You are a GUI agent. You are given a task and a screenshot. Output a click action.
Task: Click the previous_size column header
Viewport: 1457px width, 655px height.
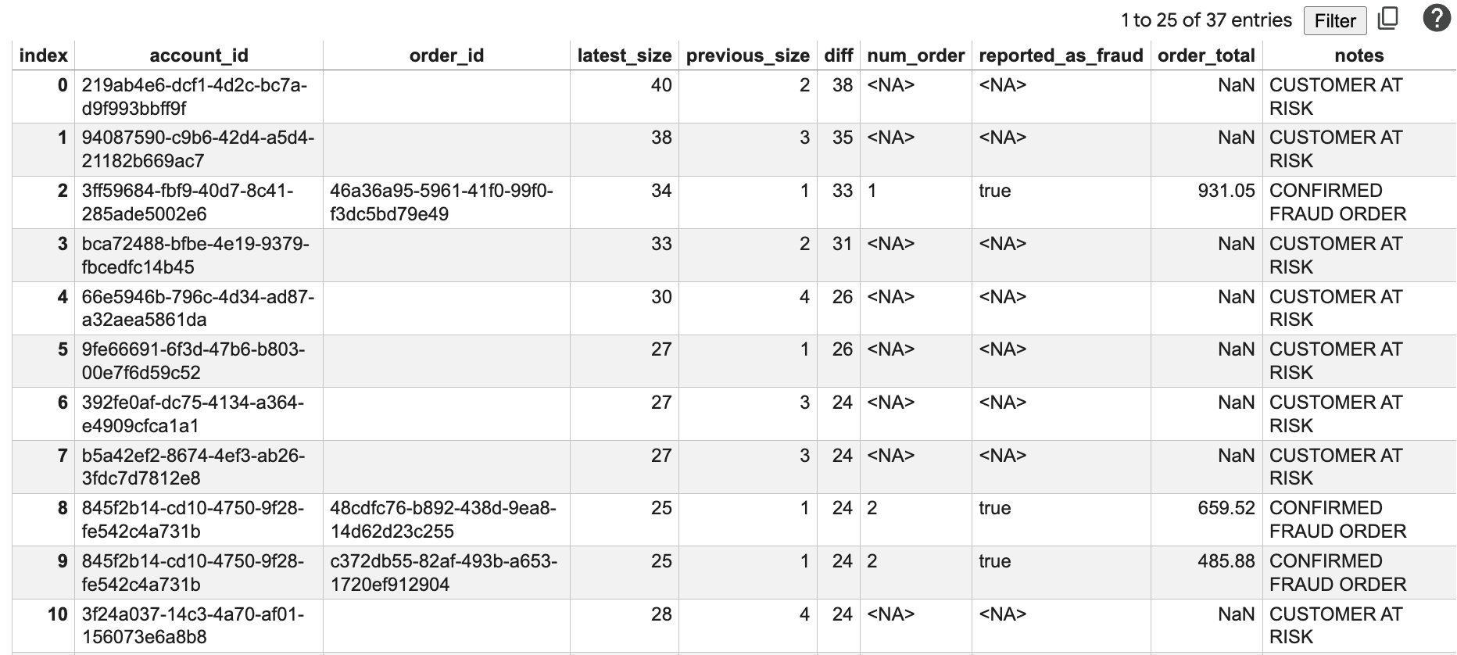[747, 55]
